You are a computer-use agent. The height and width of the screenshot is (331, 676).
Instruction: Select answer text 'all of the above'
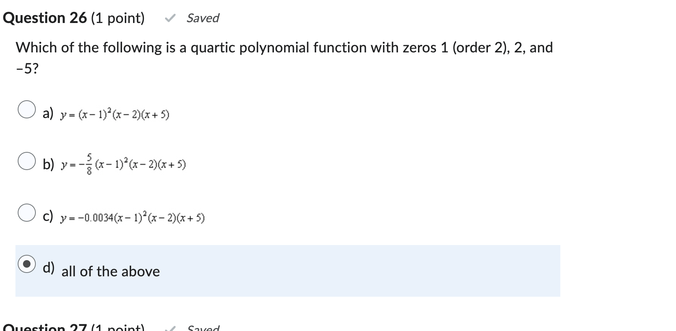[110, 271]
